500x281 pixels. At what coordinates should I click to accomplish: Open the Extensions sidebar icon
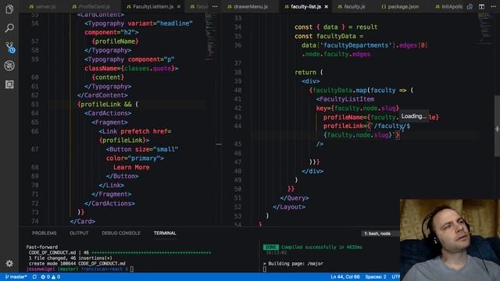pos(9,84)
